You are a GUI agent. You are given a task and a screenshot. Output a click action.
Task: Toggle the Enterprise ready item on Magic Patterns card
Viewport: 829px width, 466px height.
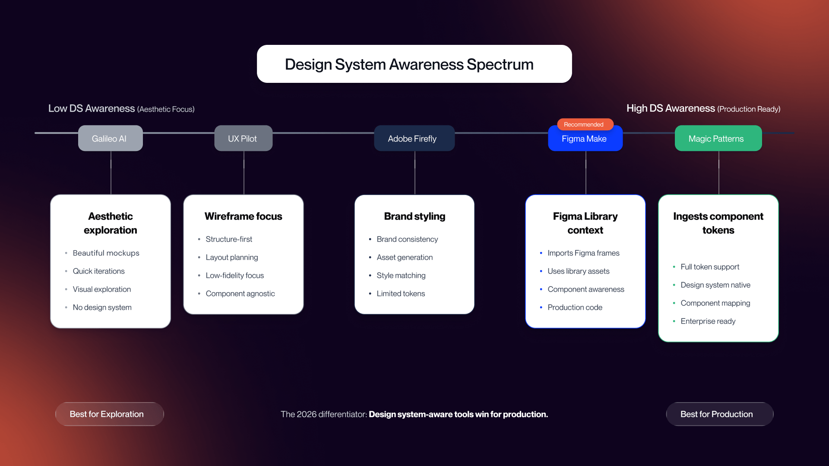pyautogui.click(x=708, y=321)
